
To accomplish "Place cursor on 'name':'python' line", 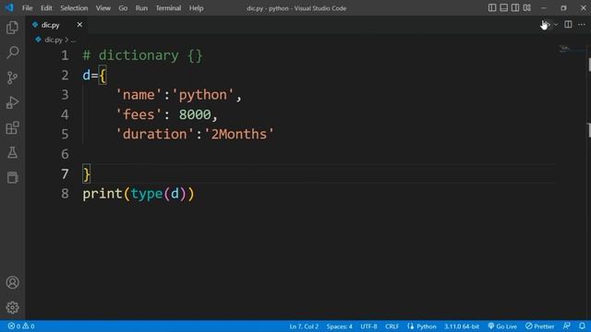I will (178, 95).
